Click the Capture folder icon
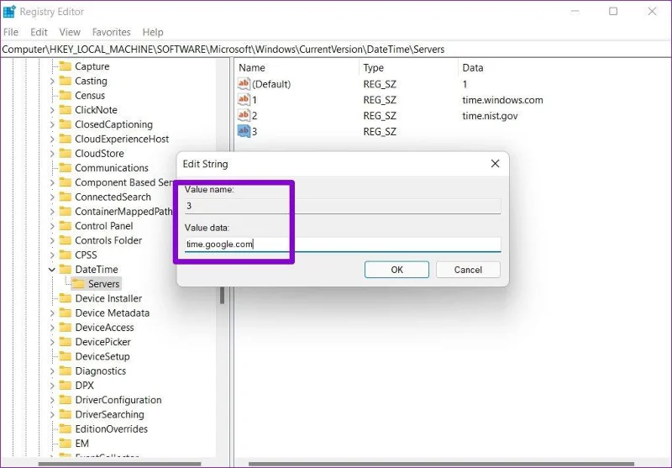The image size is (672, 468). point(66,66)
